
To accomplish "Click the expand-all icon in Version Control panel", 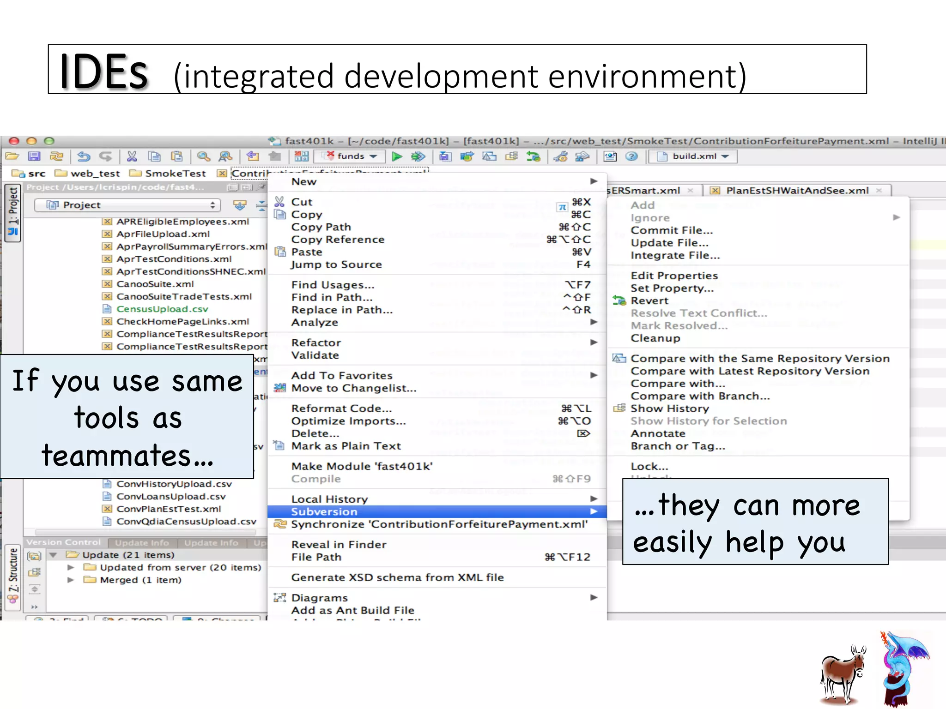I will [x=35, y=589].
